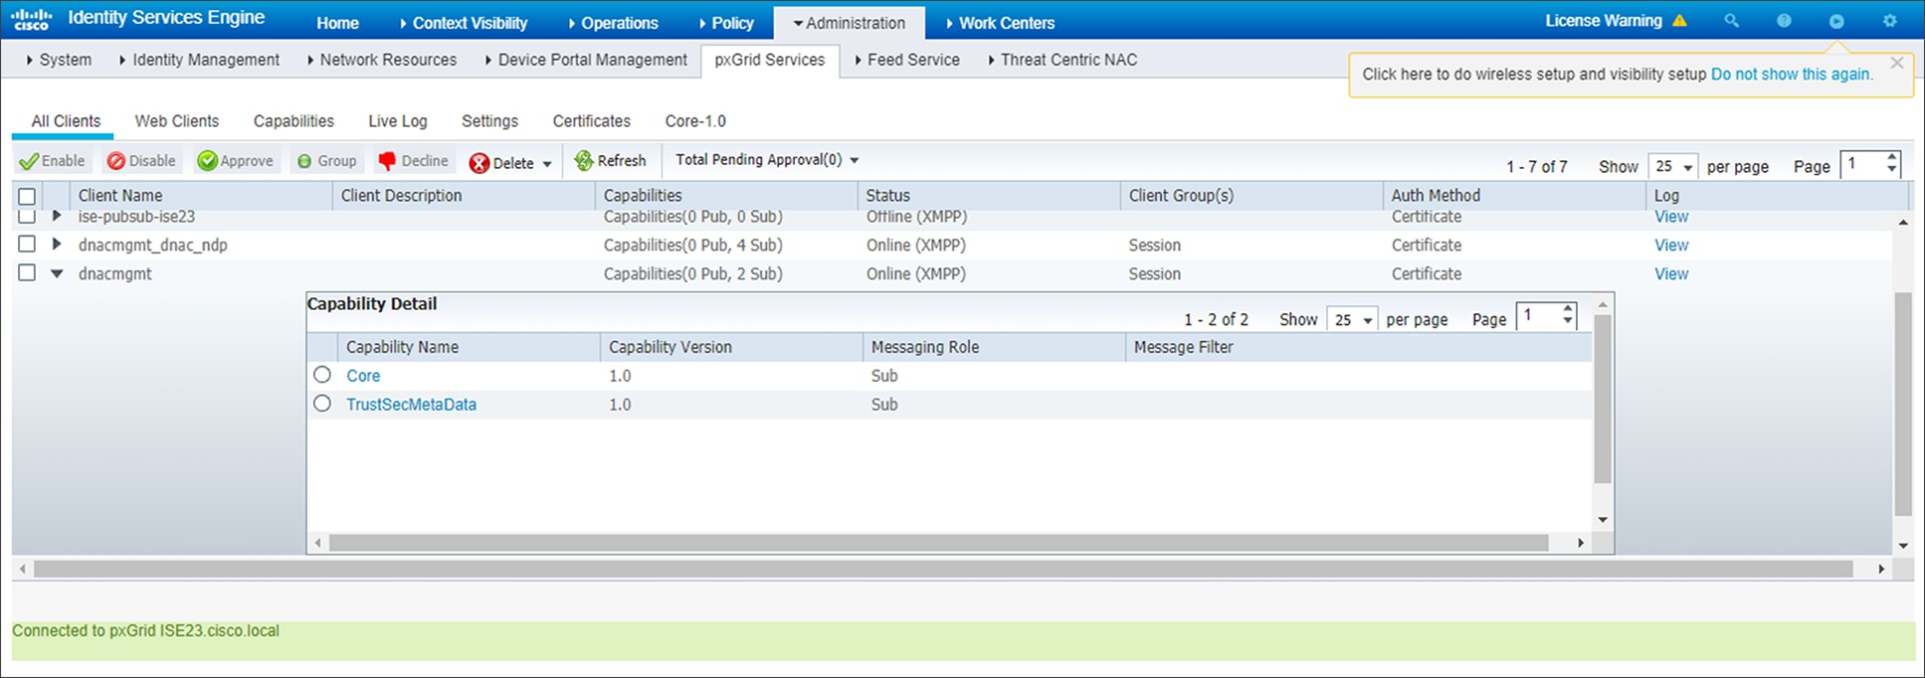Click the Approve green check button
The height and width of the screenshot is (678, 1925).
236,161
